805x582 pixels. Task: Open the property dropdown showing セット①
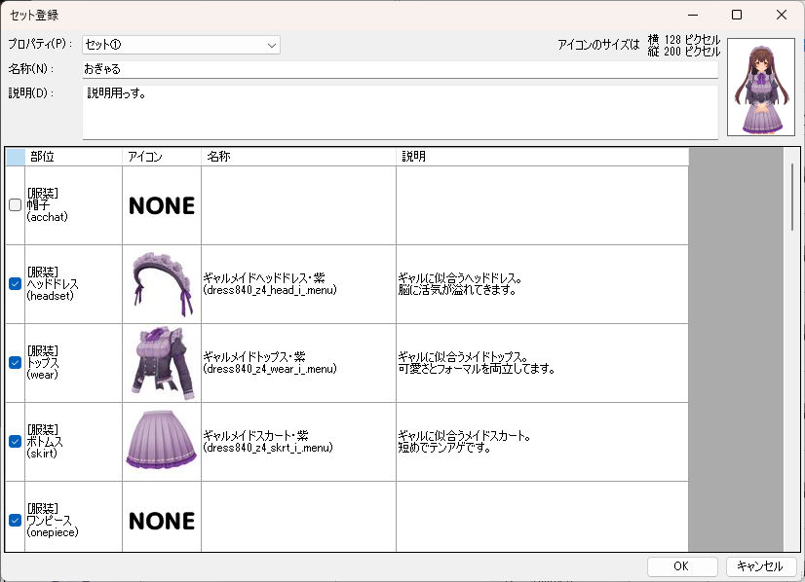180,45
